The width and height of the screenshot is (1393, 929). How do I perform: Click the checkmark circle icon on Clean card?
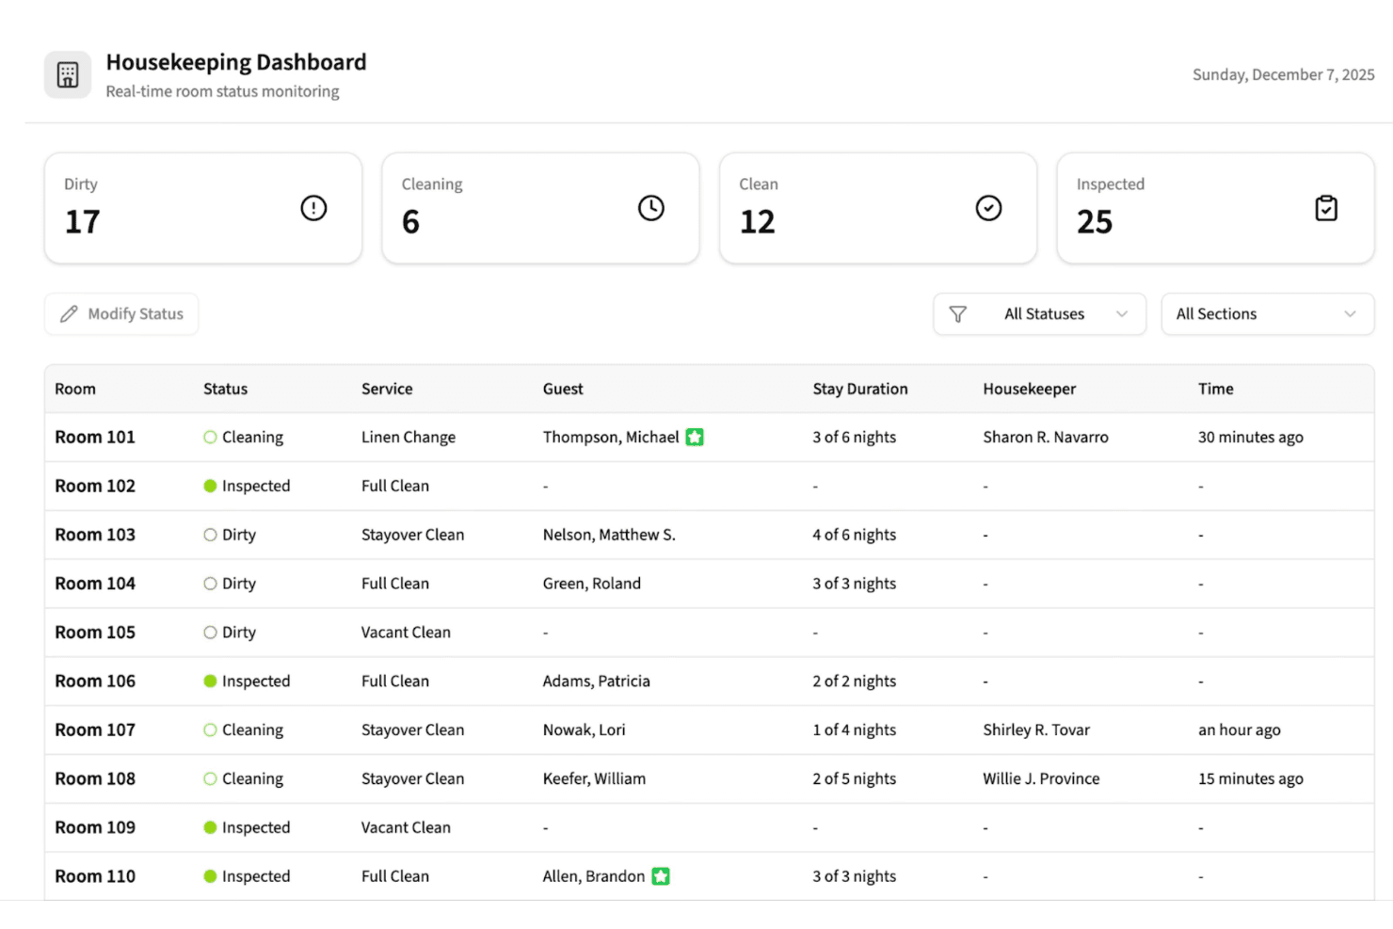click(988, 208)
